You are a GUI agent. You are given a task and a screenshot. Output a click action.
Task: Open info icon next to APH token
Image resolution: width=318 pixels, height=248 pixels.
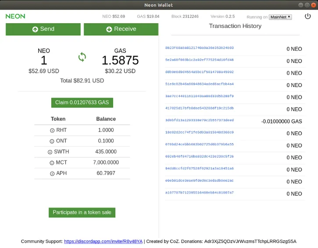[x=52, y=174]
